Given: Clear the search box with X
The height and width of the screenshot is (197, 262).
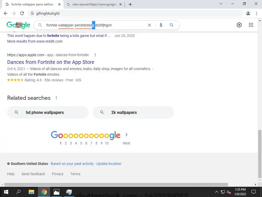Looking at the screenshot, I should [149, 25].
